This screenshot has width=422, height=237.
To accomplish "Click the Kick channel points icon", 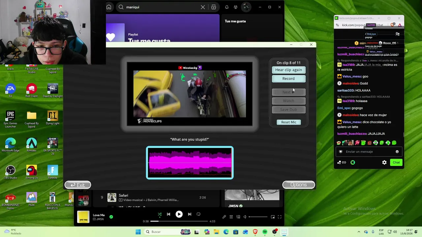I will coord(342,162).
